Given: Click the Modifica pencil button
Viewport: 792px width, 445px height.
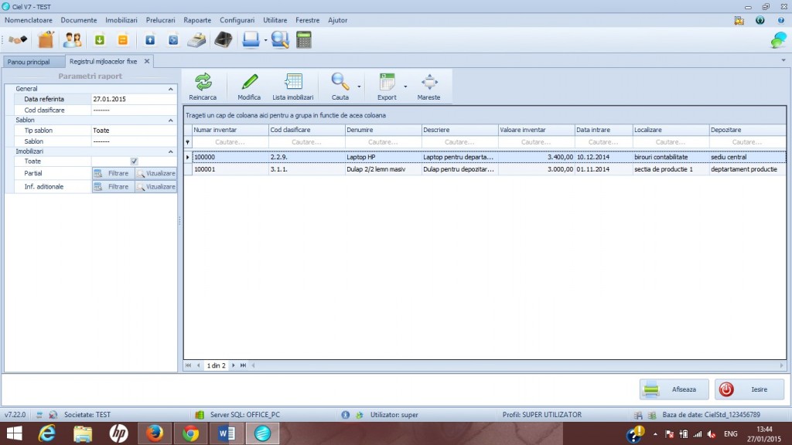Looking at the screenshot, I should coord(249,87).
